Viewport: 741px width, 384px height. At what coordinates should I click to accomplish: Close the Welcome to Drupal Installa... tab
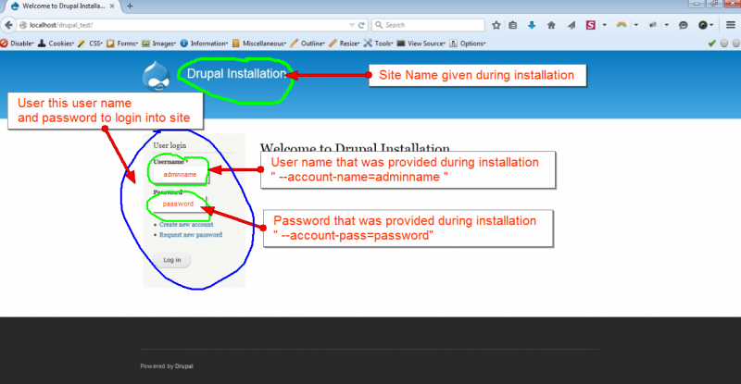click(112, 6)
